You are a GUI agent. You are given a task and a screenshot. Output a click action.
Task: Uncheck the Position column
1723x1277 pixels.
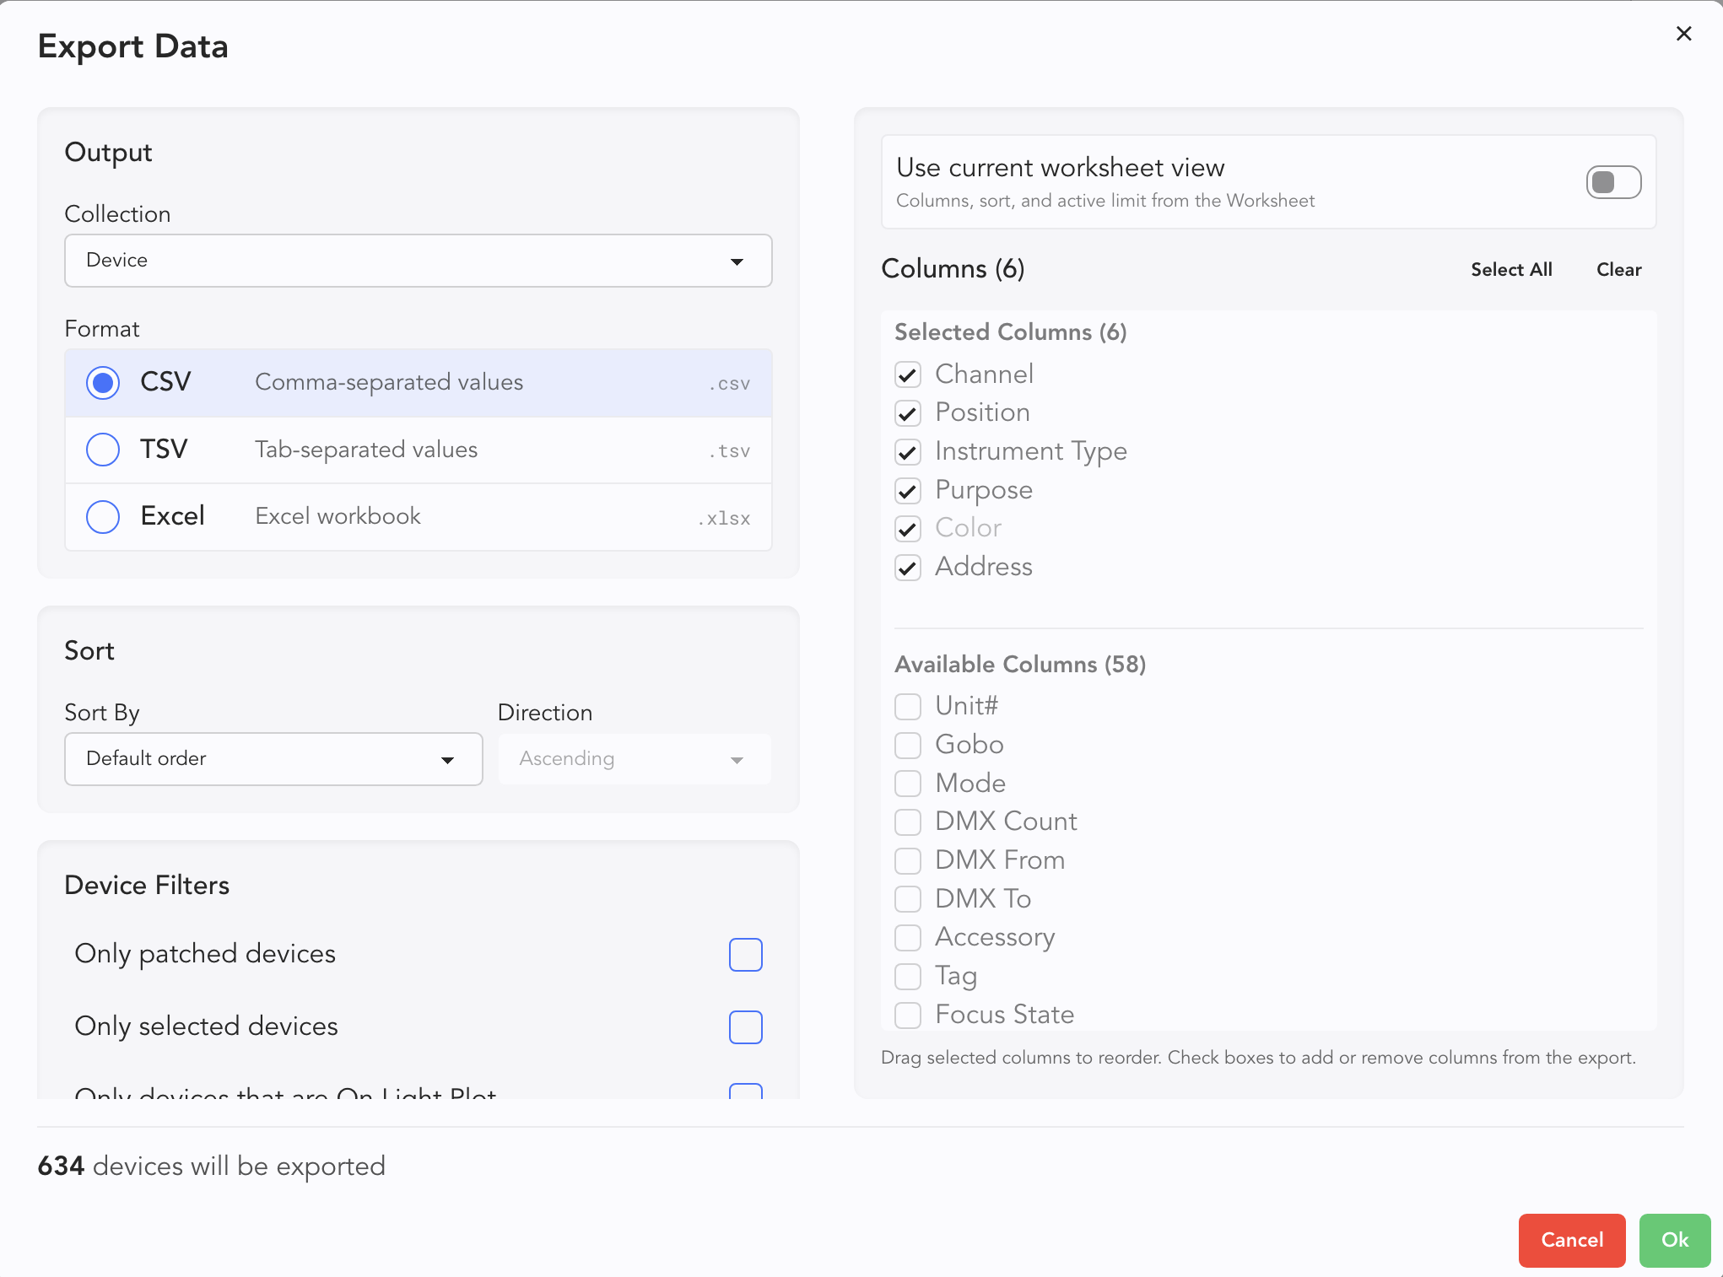pos(908,413)
